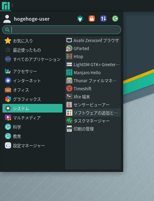Open the マルチメディア category
The width and height of the screenshot is (154, 201).
32,118
